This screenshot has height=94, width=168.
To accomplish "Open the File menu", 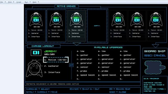I will (x=2, y=2).
